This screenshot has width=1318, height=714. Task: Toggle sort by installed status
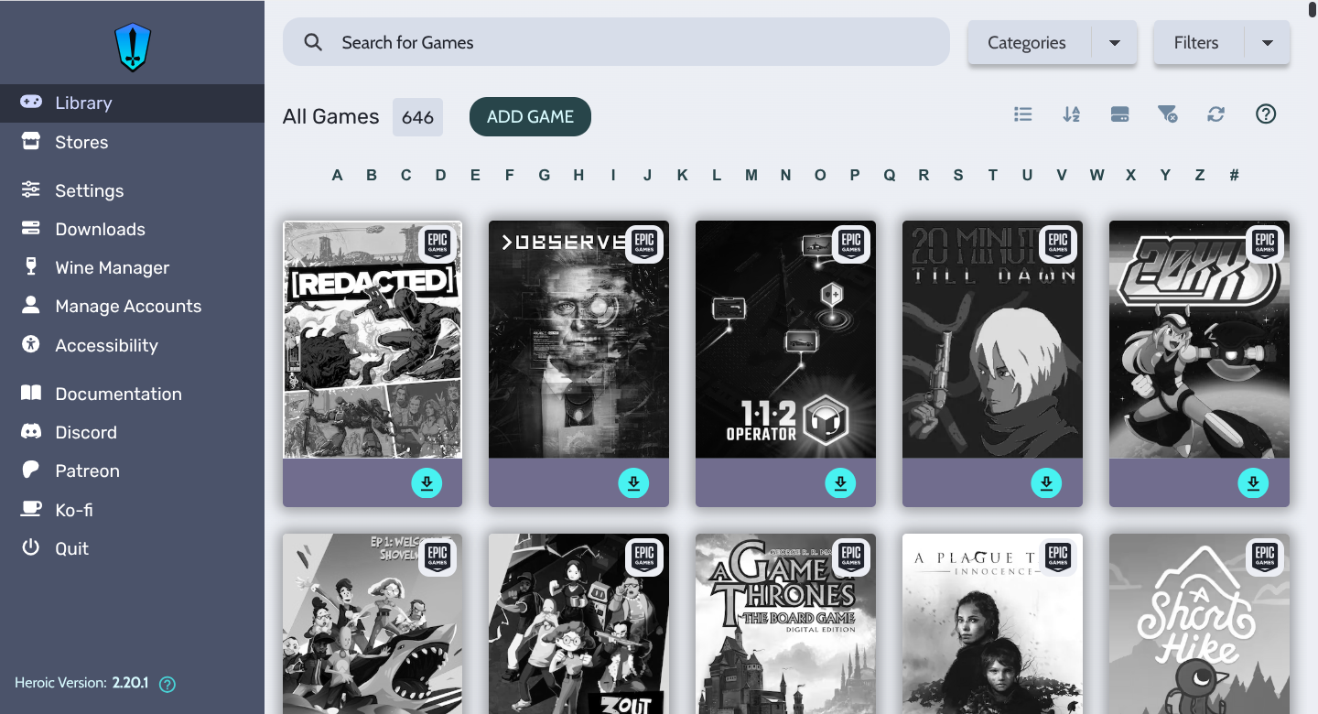pyautogui.click(x=1119, y=114)
